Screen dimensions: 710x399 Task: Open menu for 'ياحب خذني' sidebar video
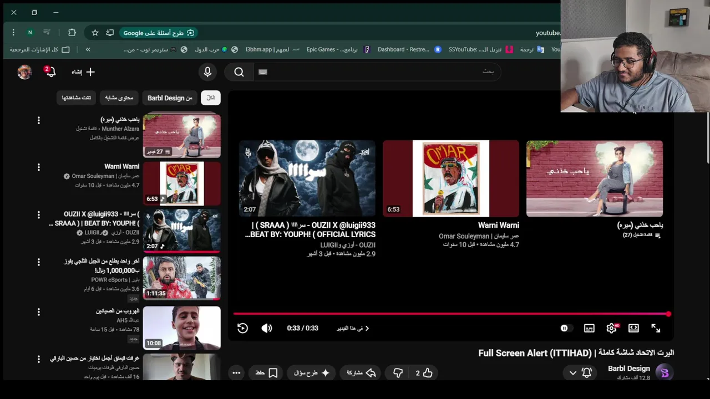38,120
